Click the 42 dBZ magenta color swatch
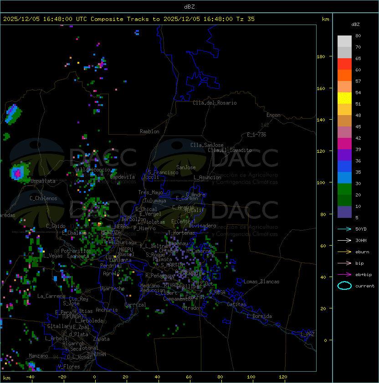 (x=344, y=143)
